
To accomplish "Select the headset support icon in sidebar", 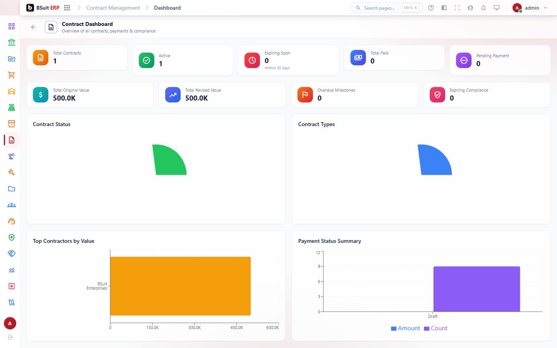I will pos(12,221).
